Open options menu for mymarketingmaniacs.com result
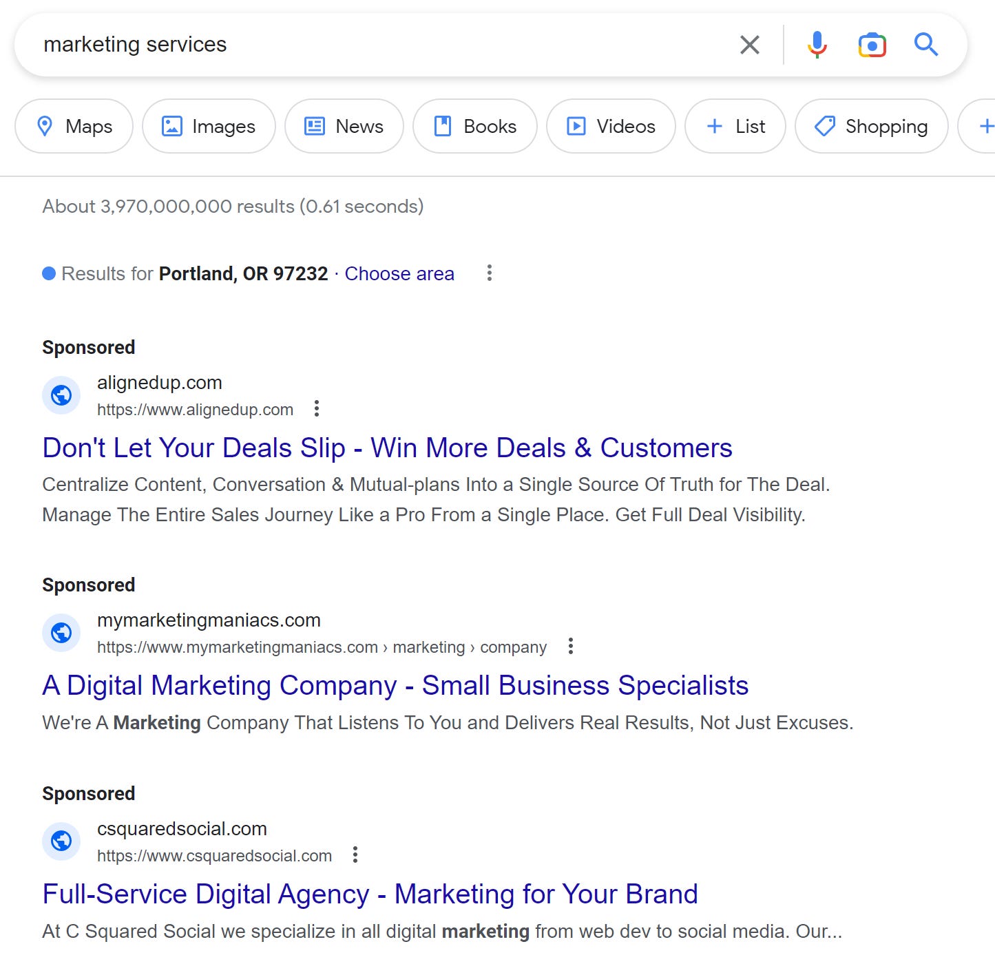 click(x=570, y=646)
